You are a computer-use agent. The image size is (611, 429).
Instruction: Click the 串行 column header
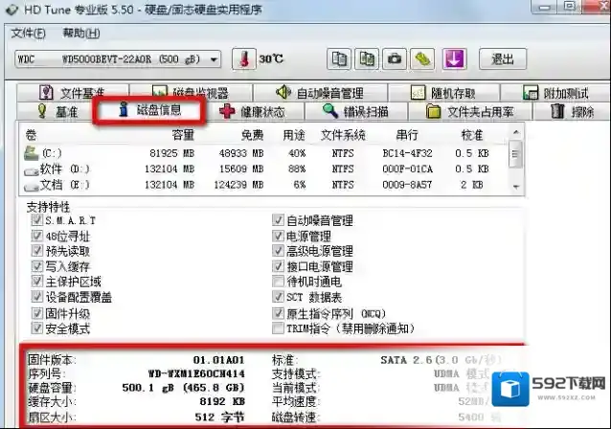click(x=407, y=135)
